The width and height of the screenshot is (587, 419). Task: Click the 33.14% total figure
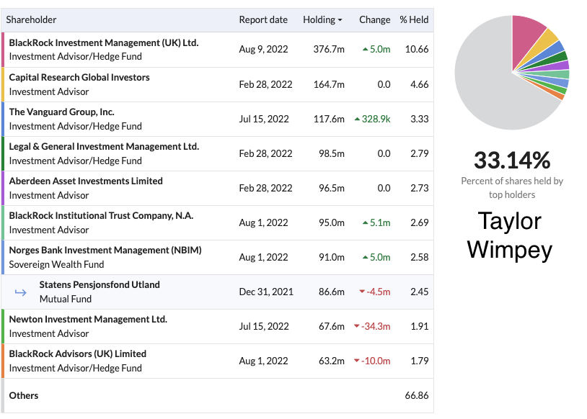pyautogui.click(x=512, y=160)
